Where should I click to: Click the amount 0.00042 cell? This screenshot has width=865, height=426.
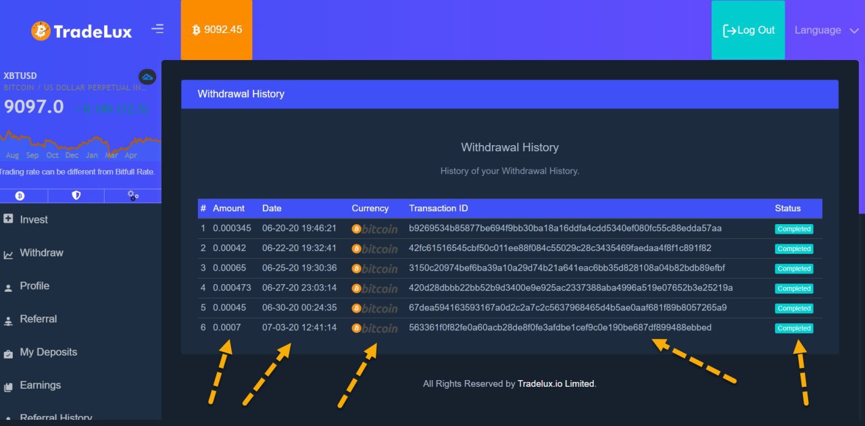[229, 248]
